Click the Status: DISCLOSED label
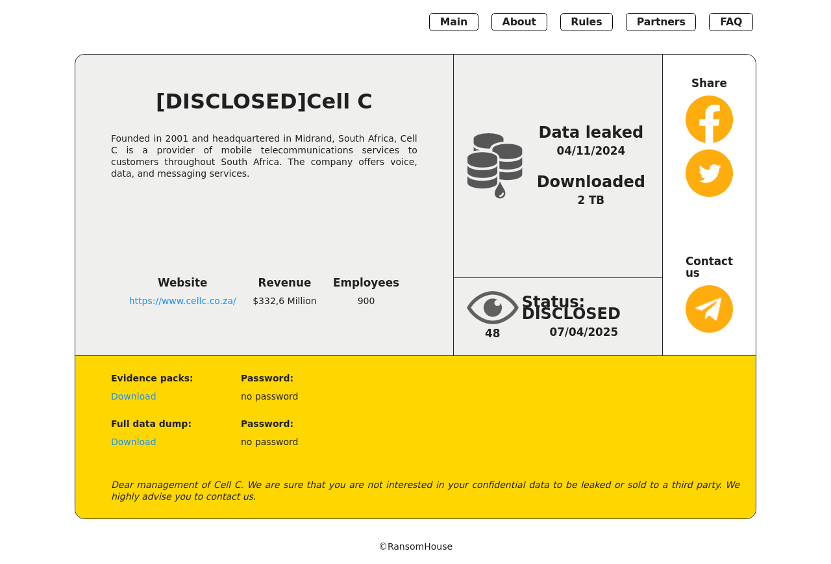 (571, 308)
